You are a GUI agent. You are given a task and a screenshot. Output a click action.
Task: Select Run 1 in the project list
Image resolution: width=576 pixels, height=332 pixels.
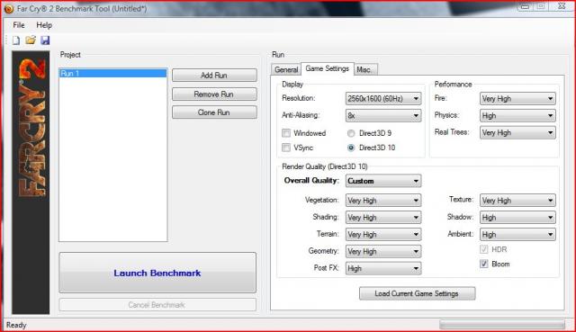(x=112, y=74)
